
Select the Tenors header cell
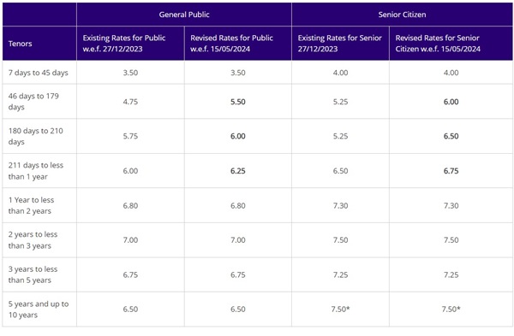[x=39, y=44]
